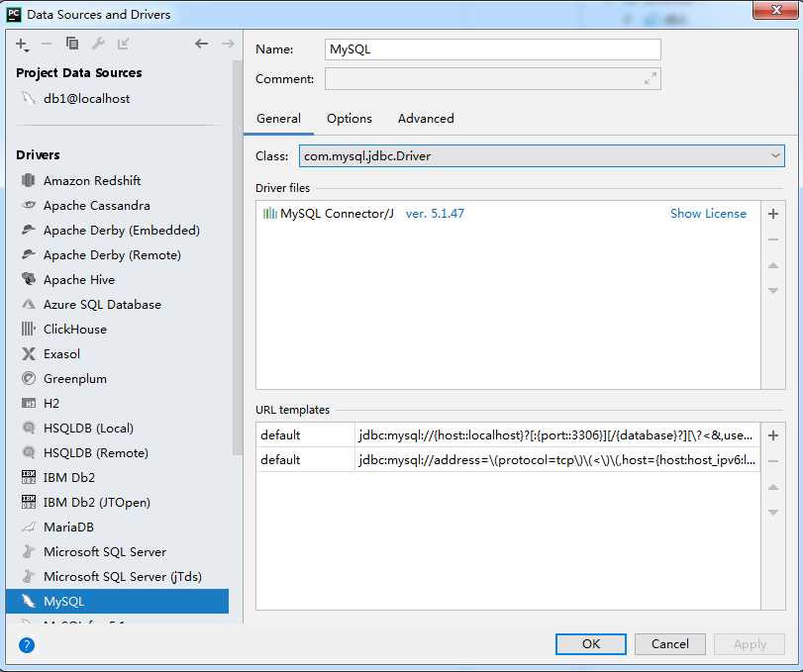Click the Add data source plus icon
Screen dimensions: 803x672
(22, 44)
